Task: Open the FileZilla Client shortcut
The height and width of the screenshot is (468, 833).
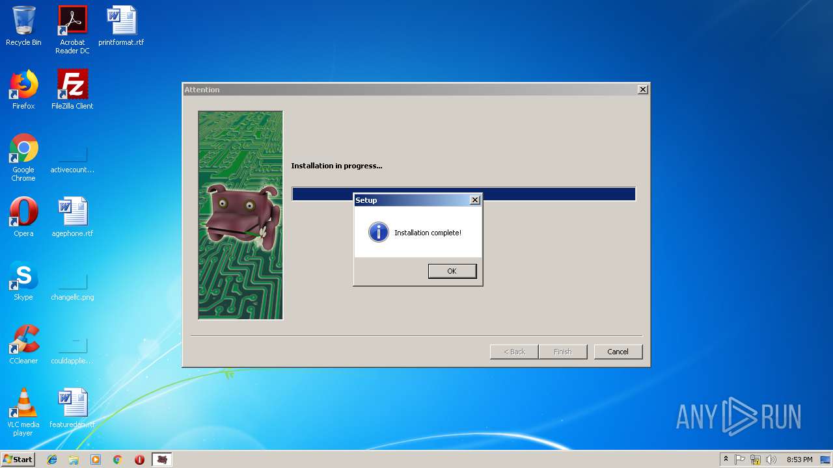Action: click(72, 90)
